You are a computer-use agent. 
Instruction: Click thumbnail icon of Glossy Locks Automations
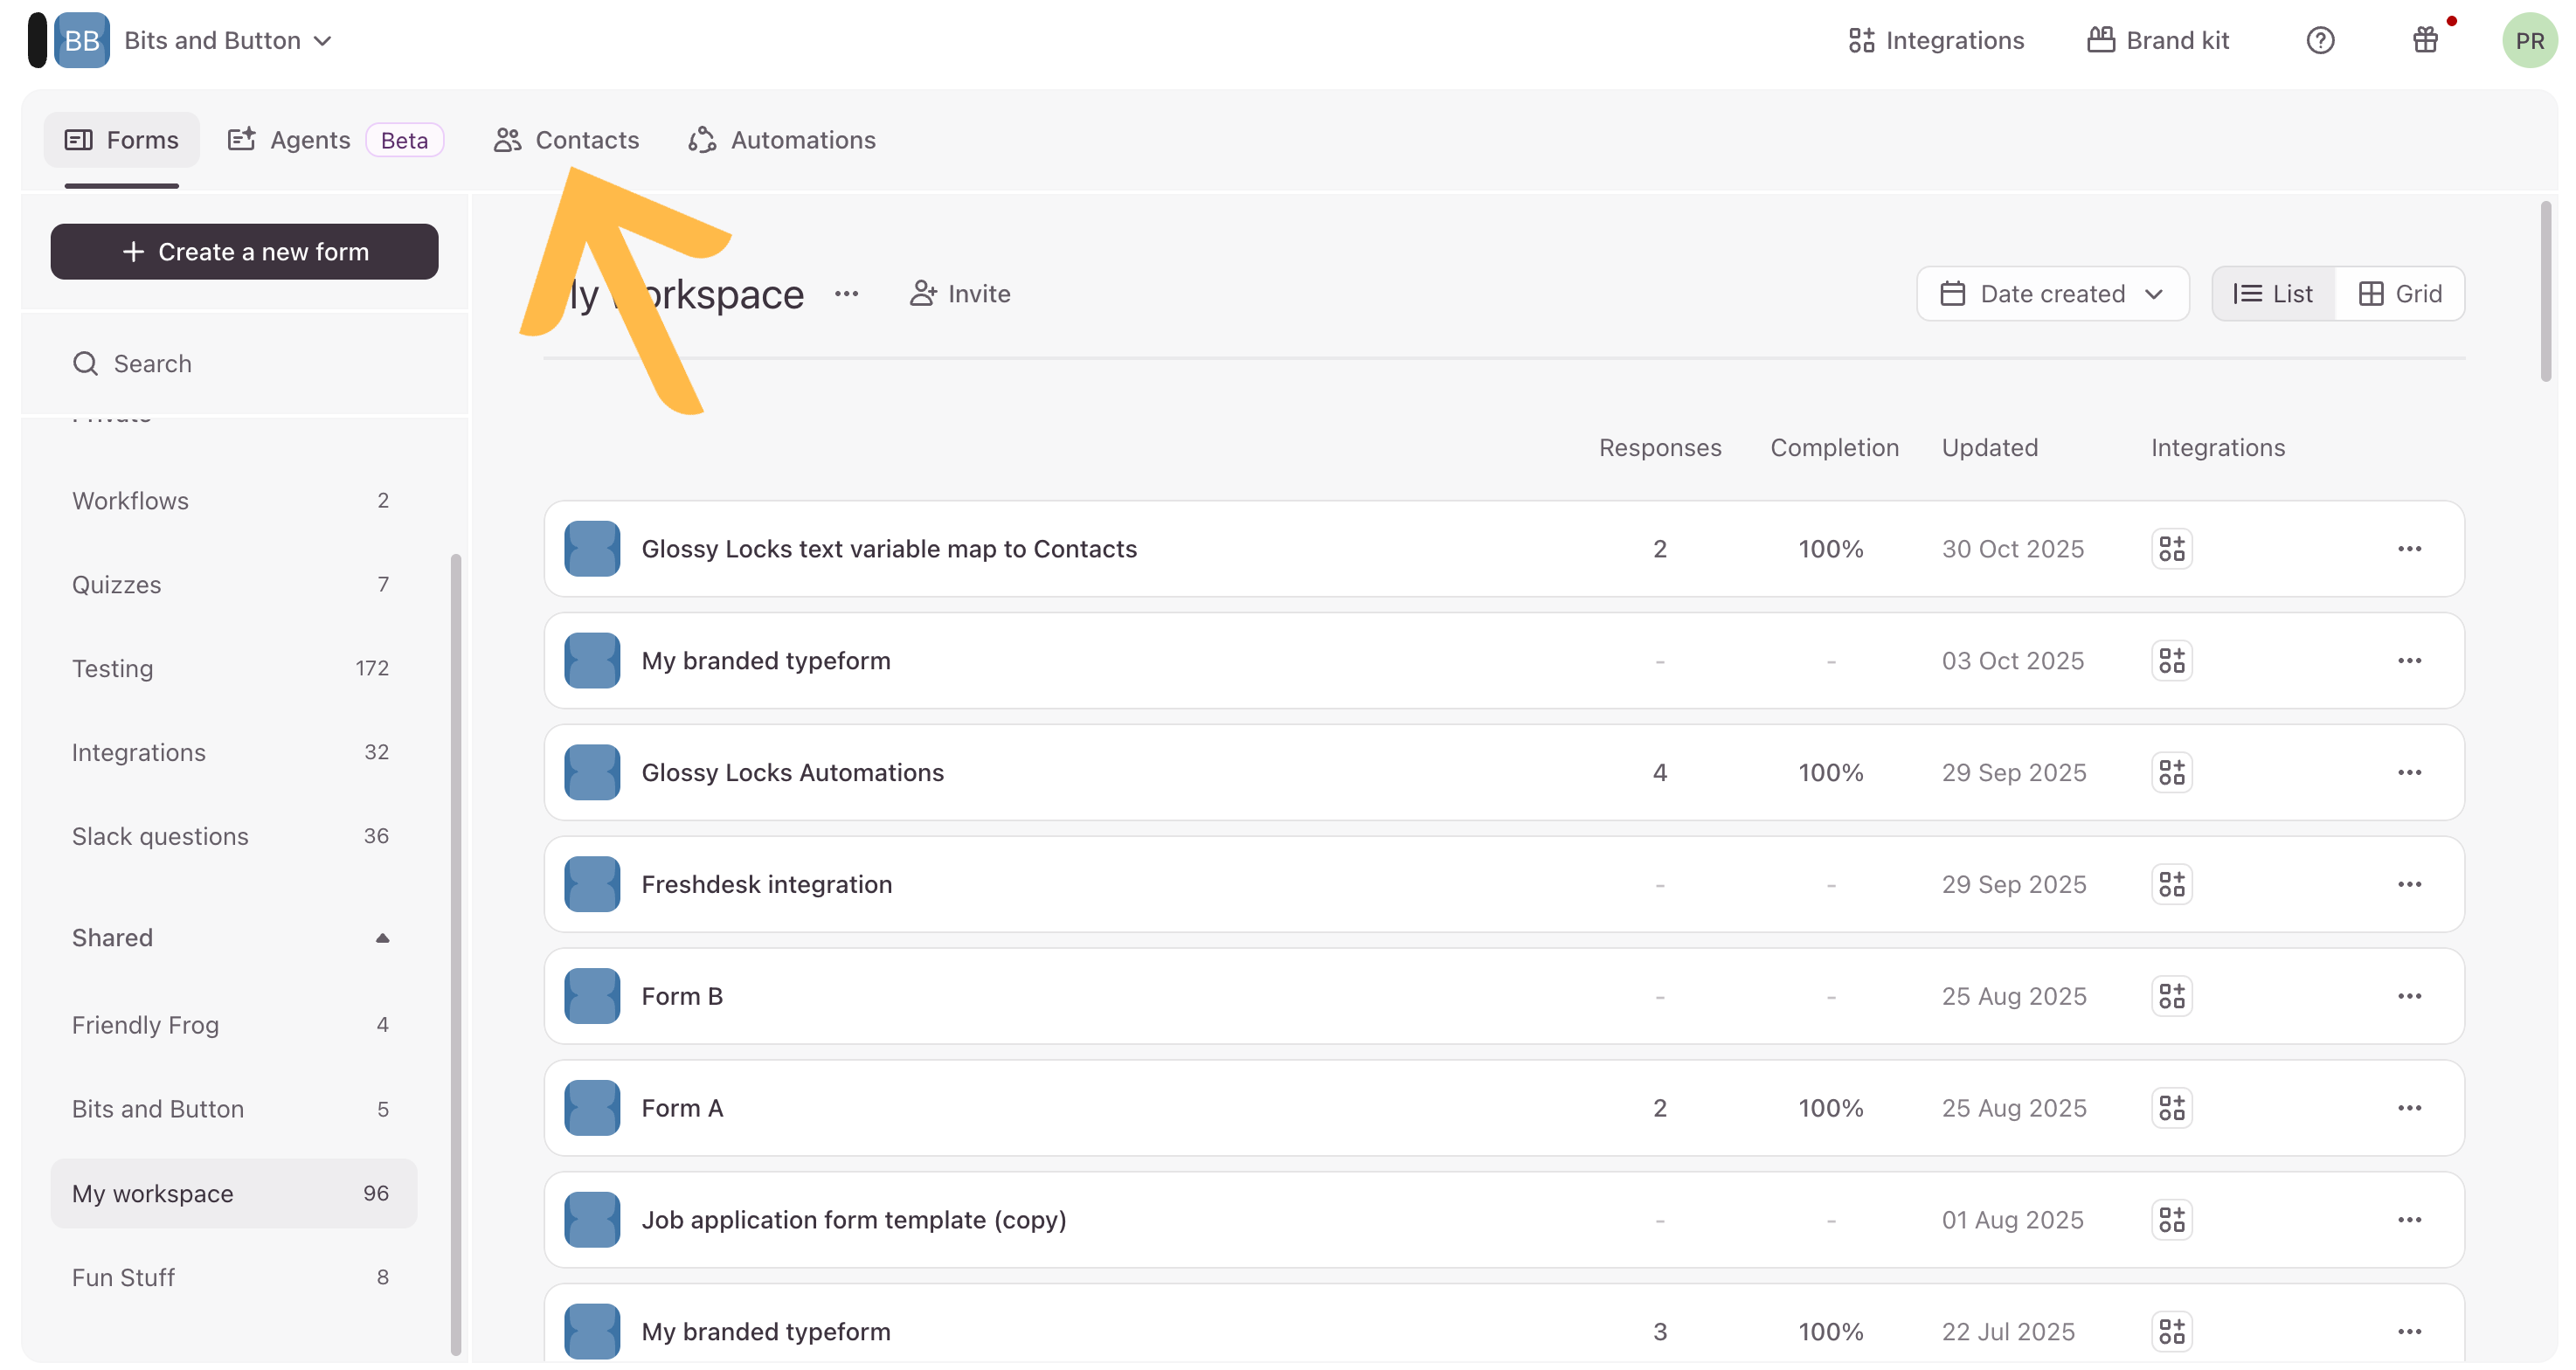[592, 772]
